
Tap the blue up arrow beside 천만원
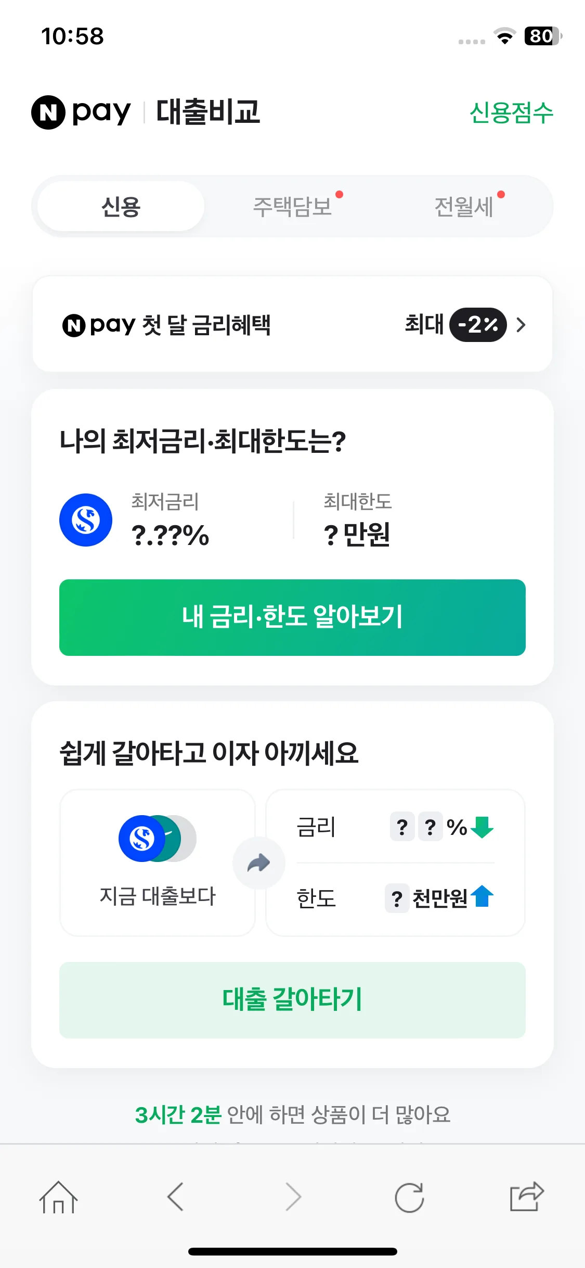pos(482,896)
